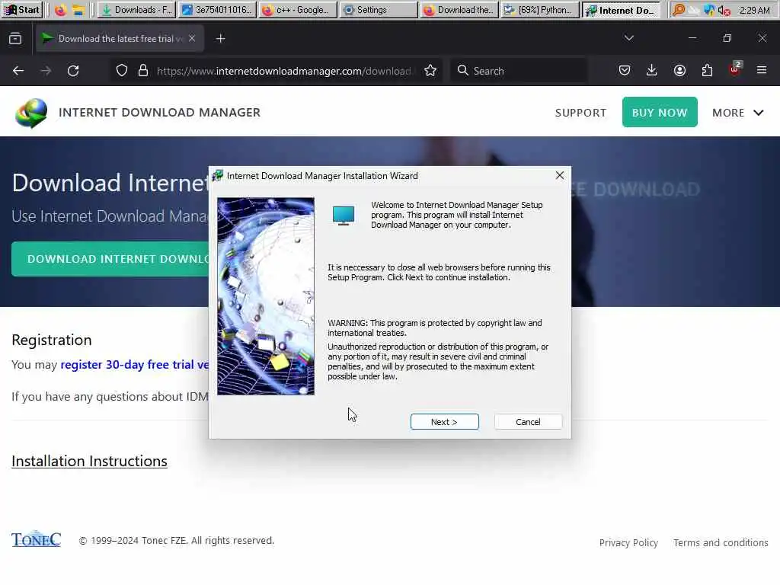Viewport: 780px width, 585px height.
Task: Open the Firefox hamburger application menu
Action: [x=762, y=71]
